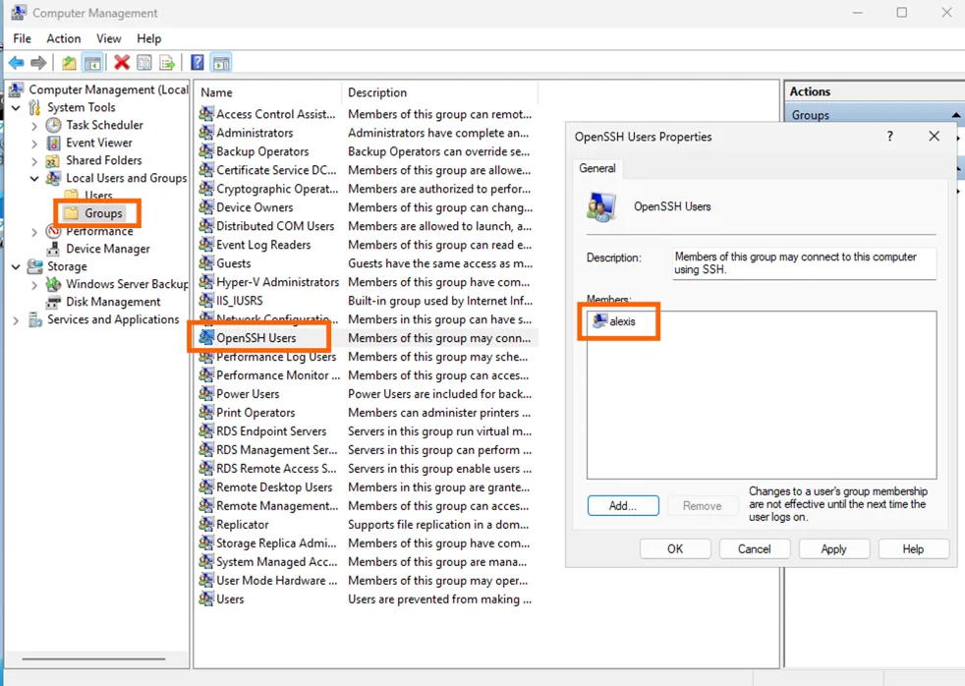Image resolution: width=965 pixels, height=686 pixels.
Task: Collapse the Storage tree node
Action: point(16,267)
